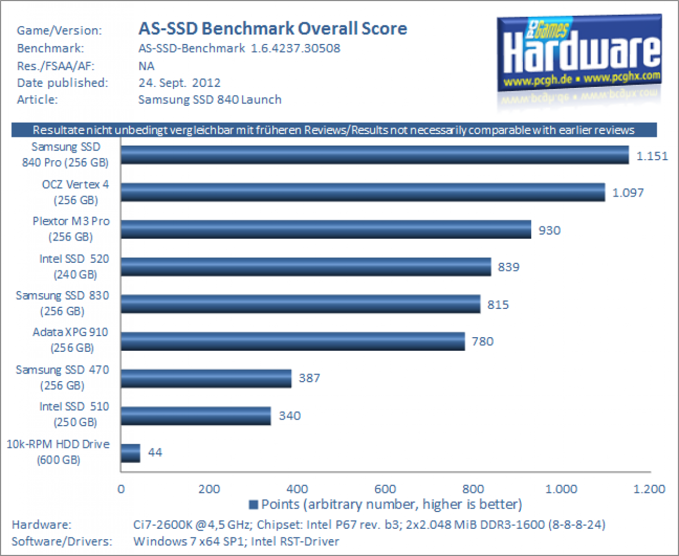This screenshot has width=679, height=556.
Task: Select the Plextor M3 Pro bar
Action: pyautogui.click(x=326, y=229)
